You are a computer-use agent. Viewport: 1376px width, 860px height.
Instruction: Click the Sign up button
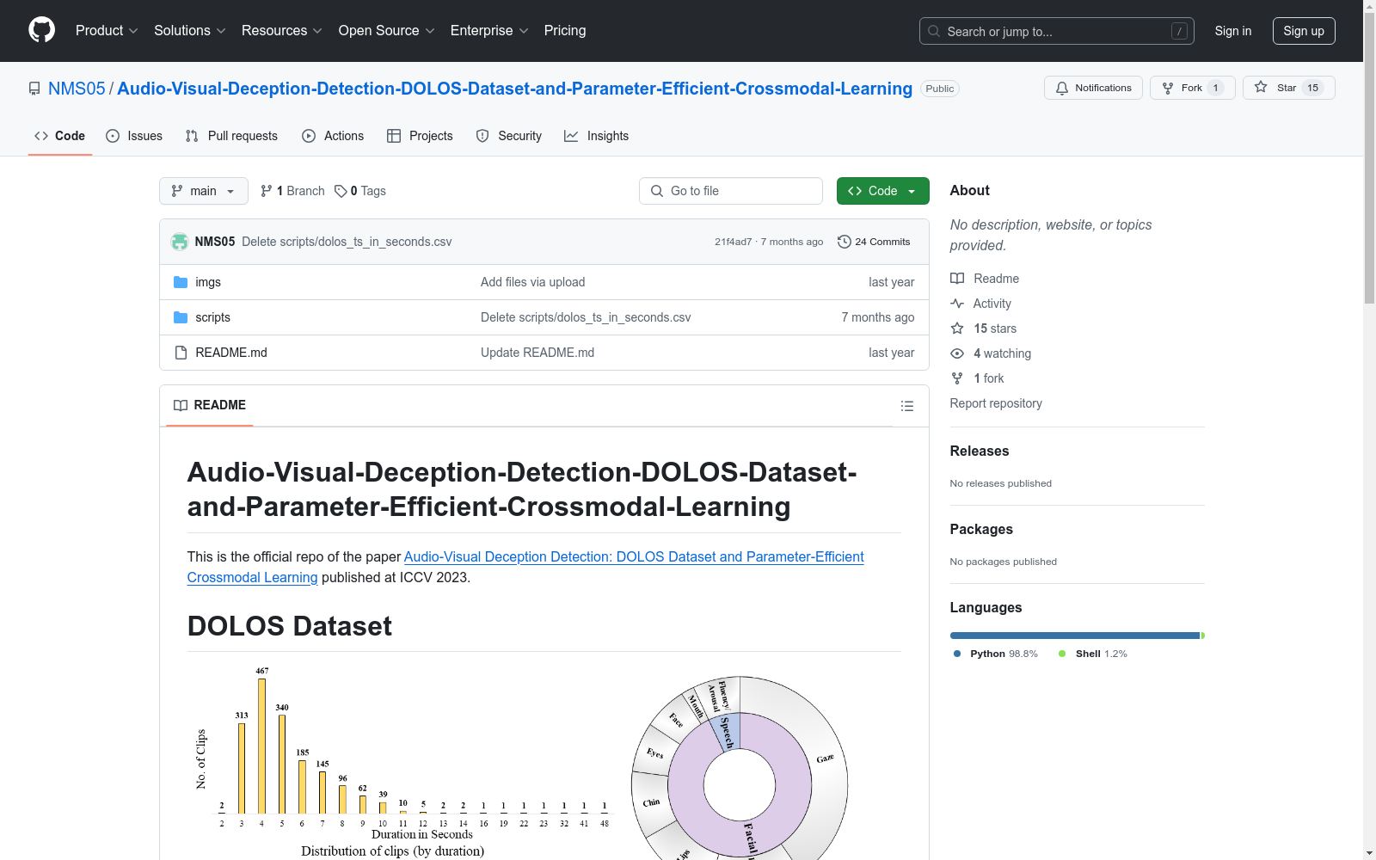[1303, 30]
